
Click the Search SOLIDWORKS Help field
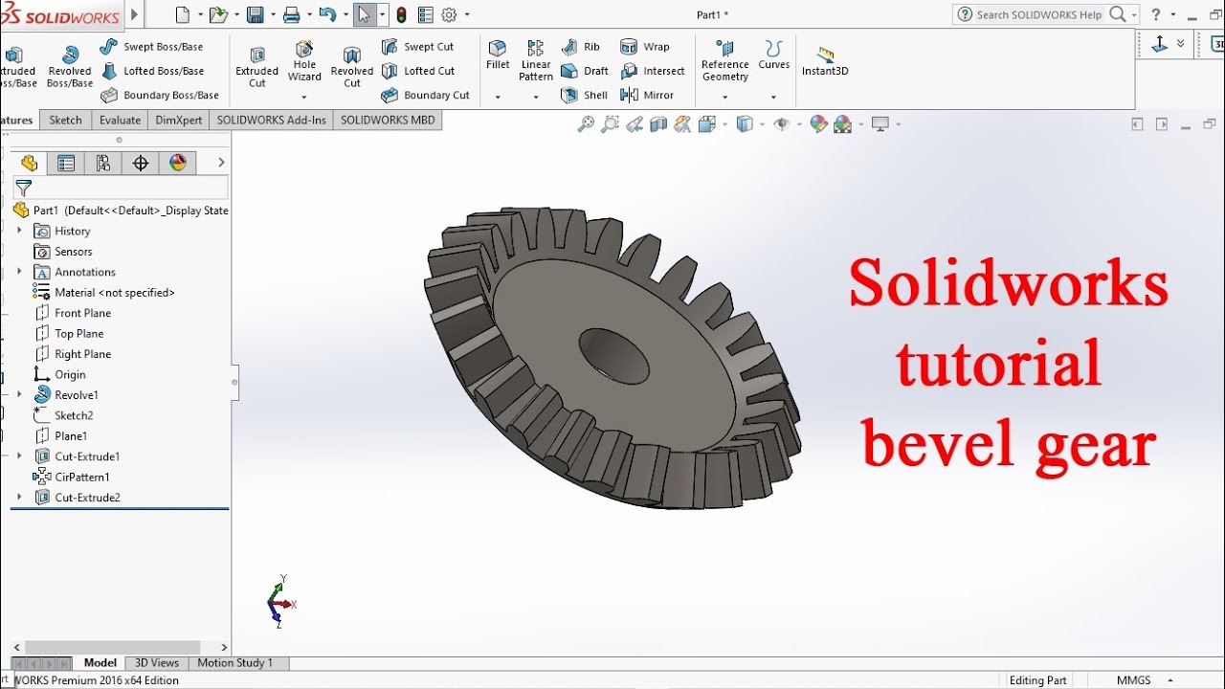click(1038, 14)
